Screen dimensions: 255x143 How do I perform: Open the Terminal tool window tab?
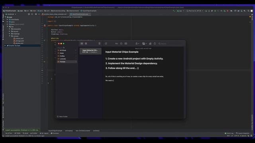point(55,133)
